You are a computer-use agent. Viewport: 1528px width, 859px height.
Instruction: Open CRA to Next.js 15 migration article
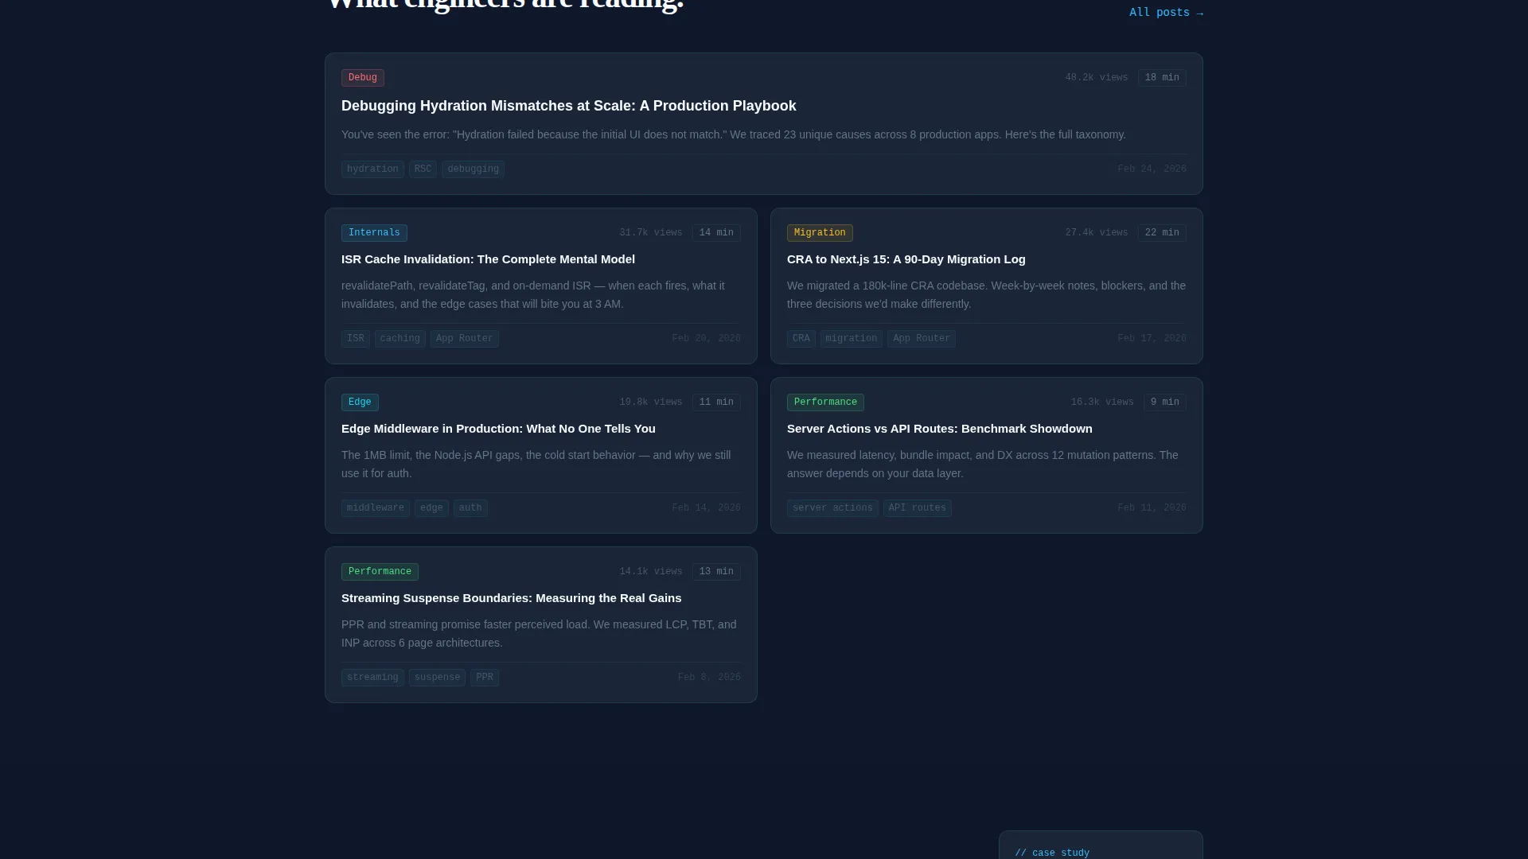(x=906, y=259)
